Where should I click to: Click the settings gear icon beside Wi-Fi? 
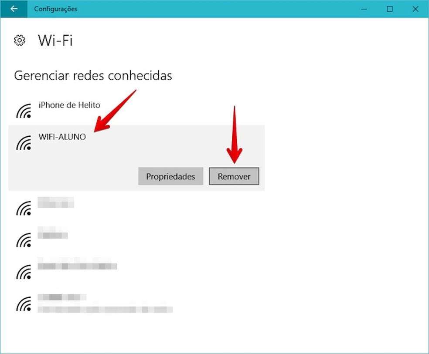(x=20, y=40)
